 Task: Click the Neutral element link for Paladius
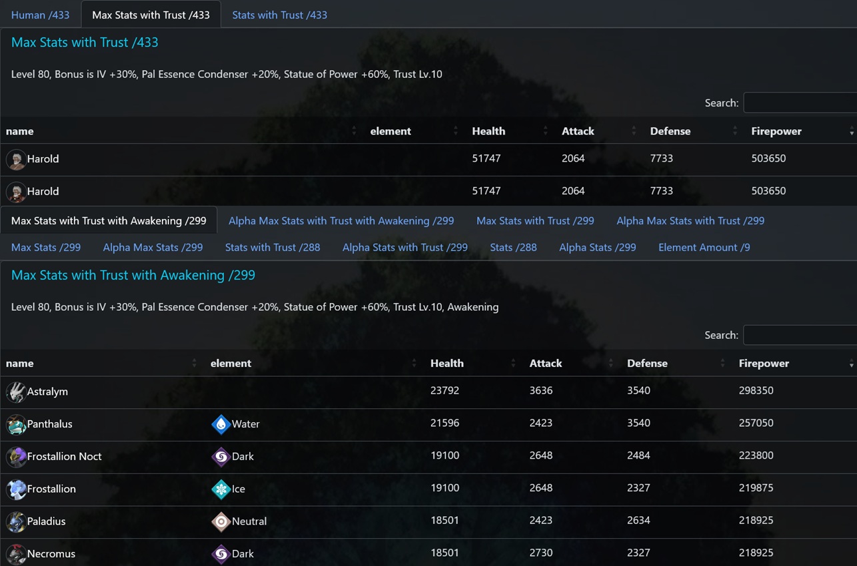click(x=249, y=521)
